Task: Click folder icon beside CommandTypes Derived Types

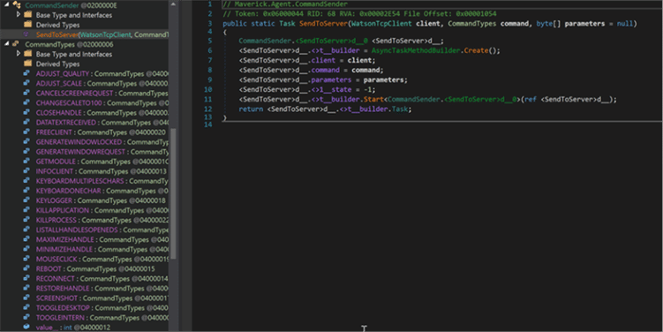Action: click(x=28, y=64)
